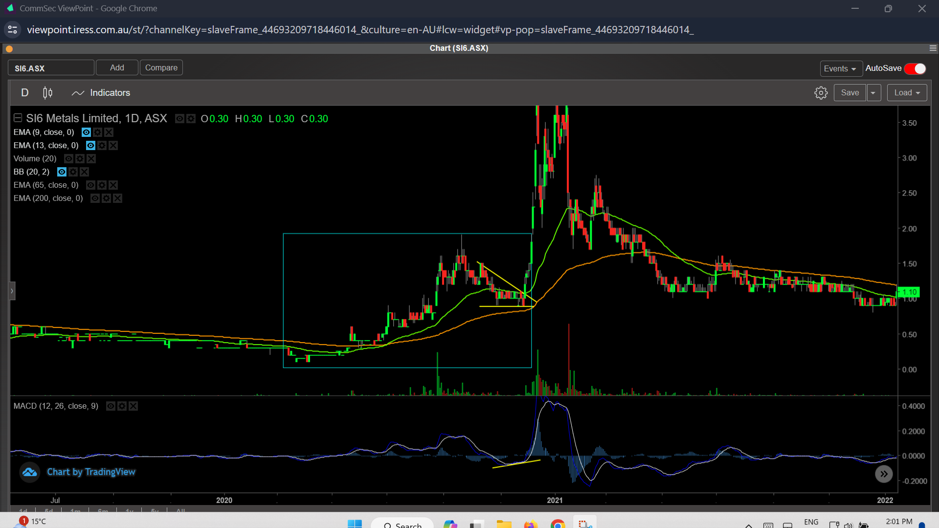Toggle Volume (20) visibility
Viewport: 939px width, 528px height.
pyautogui.click(x=68, y=159)
